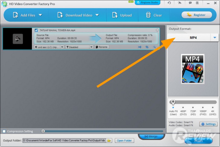
Task: Expand the Add Files dropdown arrow
Action: coord(40,15)
